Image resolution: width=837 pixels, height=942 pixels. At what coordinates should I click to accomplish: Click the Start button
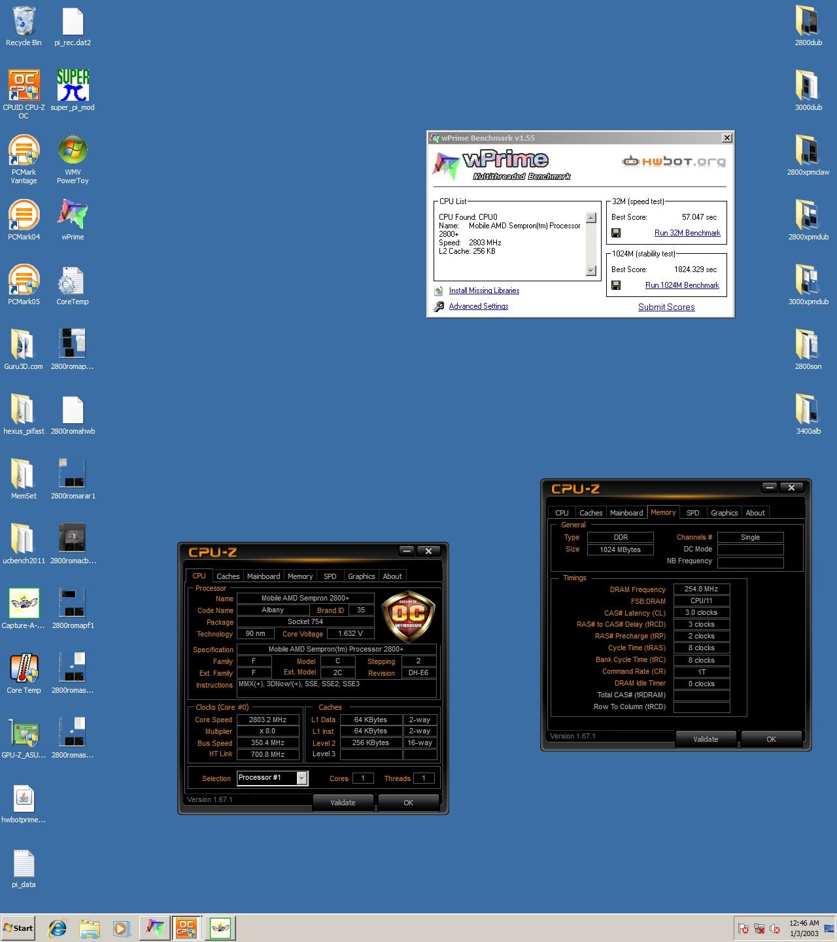(18, 928)
